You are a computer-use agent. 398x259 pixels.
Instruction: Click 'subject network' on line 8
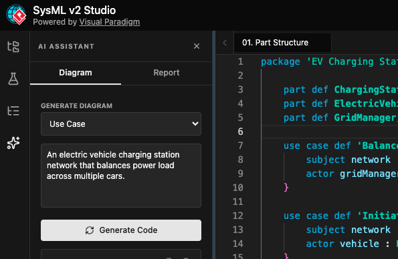(349, 160)
